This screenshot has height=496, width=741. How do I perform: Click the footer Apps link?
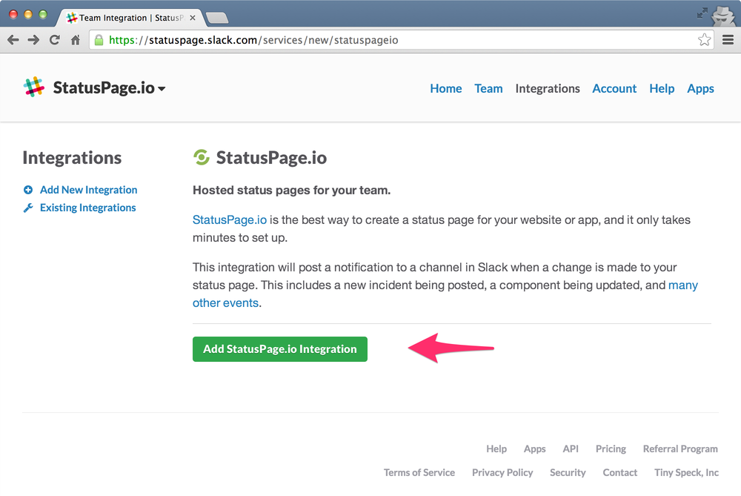[x=534, y=449]
